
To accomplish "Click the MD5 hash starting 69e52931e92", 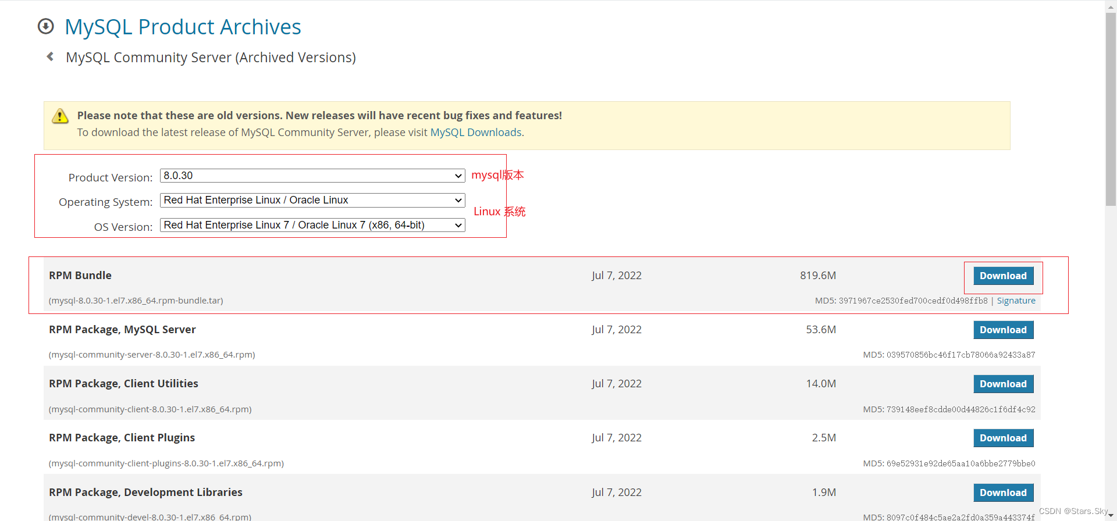I will coord(961,463).
